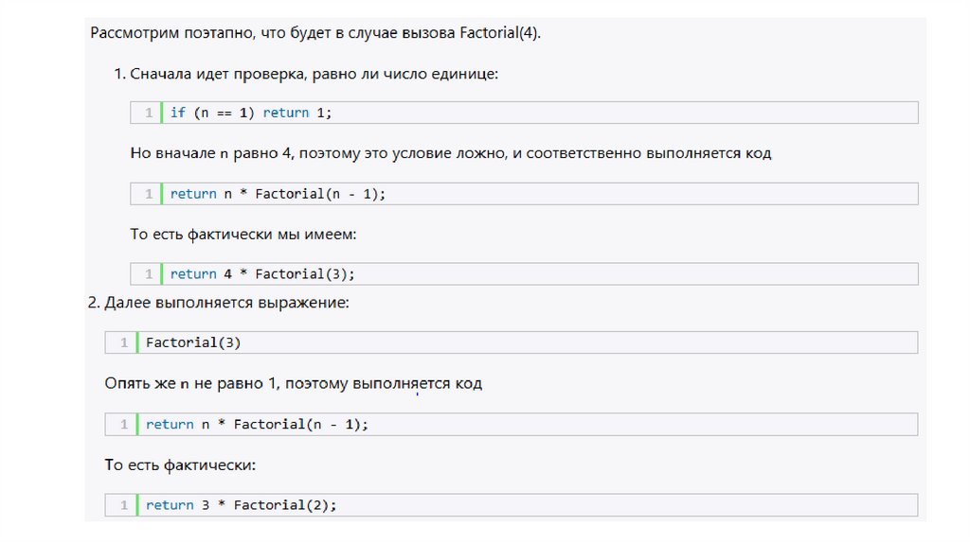Image resolution: width=970 pixels, height=543 pixels.
Task: Click line number beside standalone 'Factorial(3)' code
Action: 123,342
